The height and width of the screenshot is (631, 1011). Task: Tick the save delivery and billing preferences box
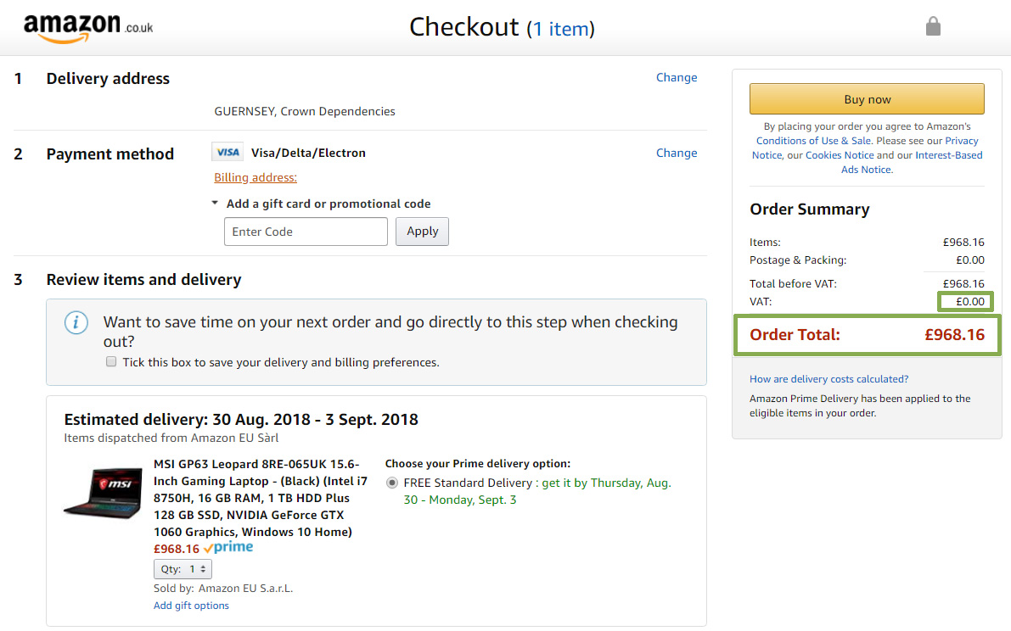[x=111, y=362]
